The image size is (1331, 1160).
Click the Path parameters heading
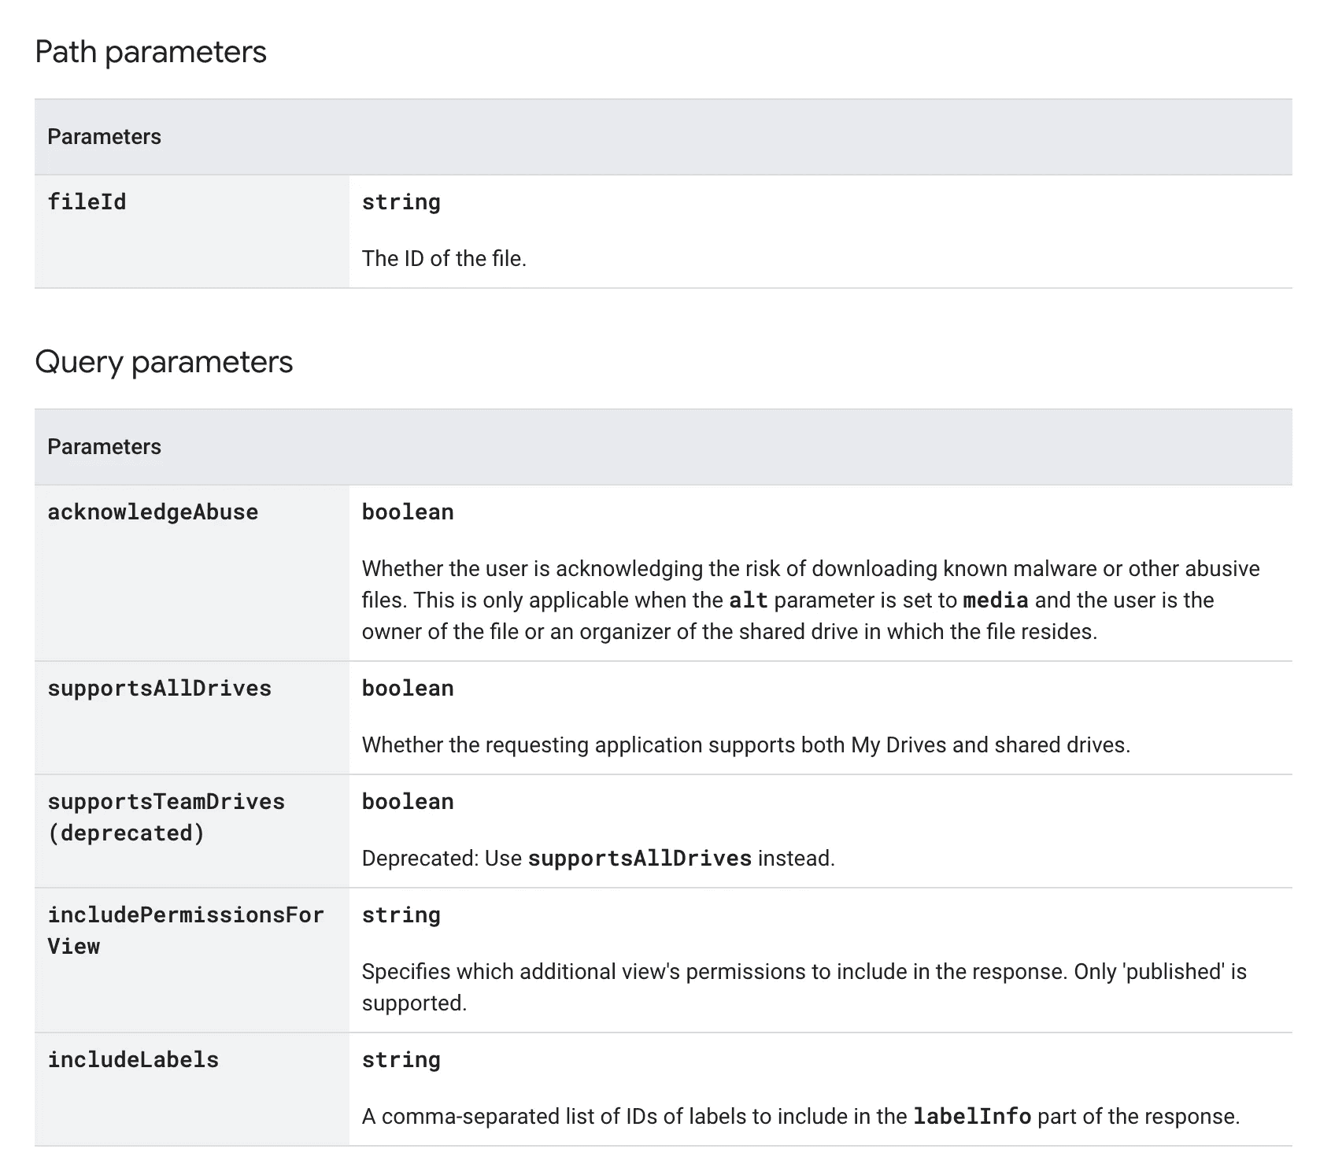(150, 52)
